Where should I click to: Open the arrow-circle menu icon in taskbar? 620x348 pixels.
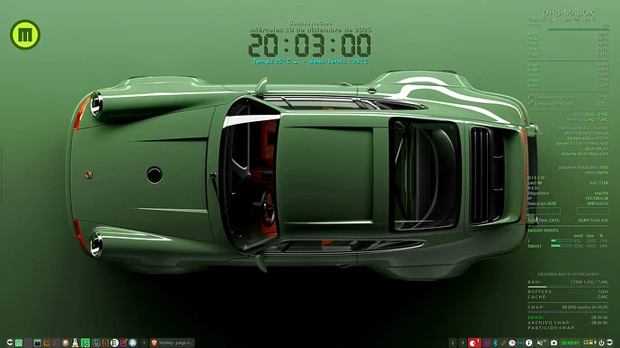[x=10, y=343]
